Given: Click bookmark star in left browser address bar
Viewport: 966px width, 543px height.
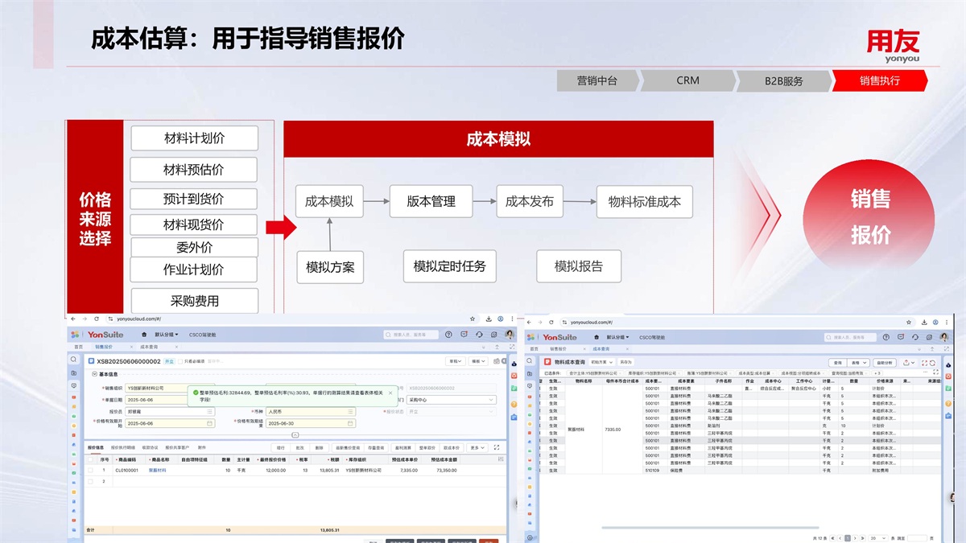Looking at the screenshot, I should [473, 319].
